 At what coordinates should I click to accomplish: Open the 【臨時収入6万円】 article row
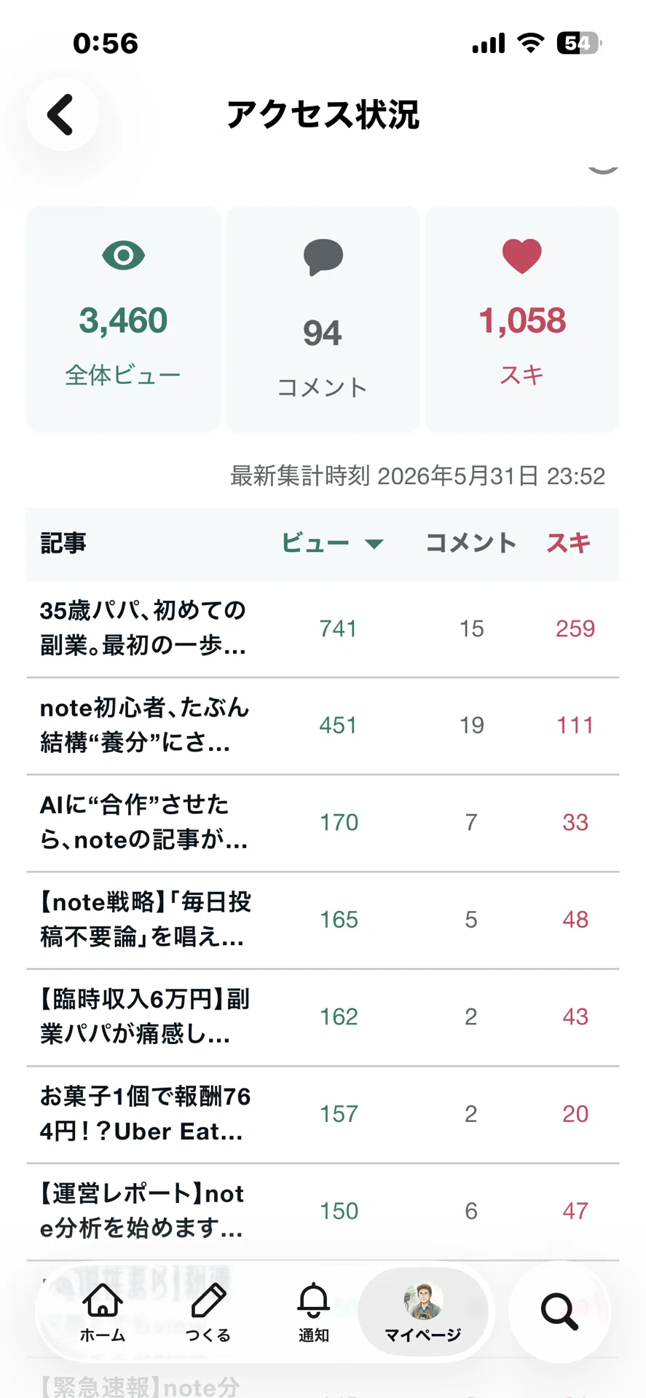click(323, 1017)
